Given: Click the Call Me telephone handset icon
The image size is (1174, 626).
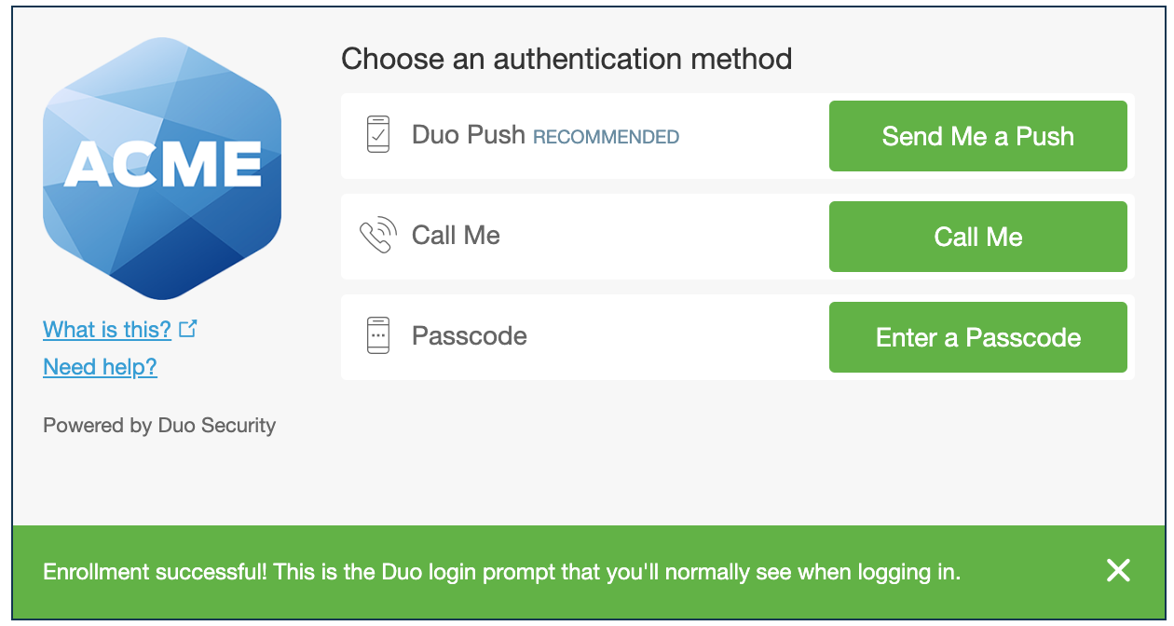Looking at the screenshot, I should [x=377, y=236].
